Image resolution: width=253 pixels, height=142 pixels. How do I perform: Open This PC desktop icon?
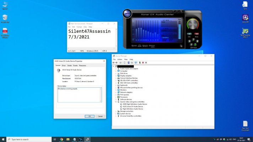tap(5, 5)
